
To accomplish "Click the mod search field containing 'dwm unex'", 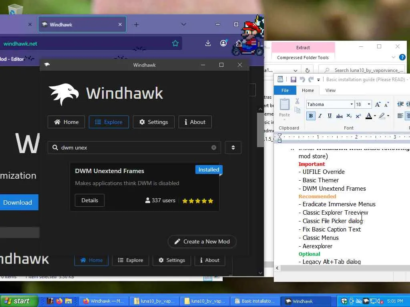I will pyautogui.click(x=135, y=148).
